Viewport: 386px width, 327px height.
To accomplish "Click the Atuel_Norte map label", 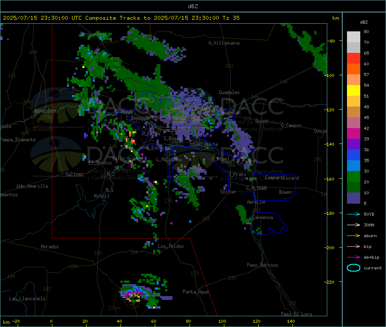I will point(204,144).
